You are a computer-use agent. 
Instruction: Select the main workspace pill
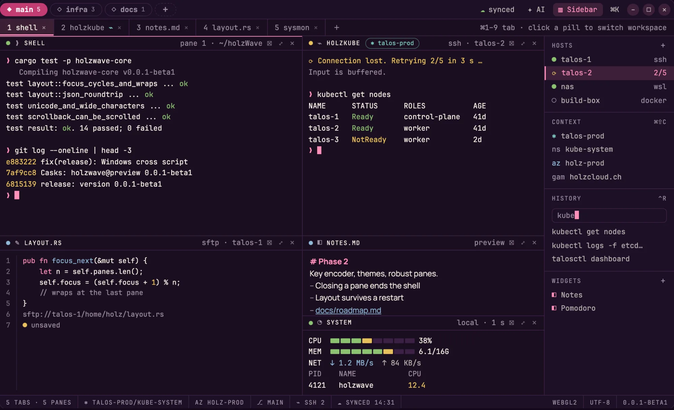pyautogui.click(x=24, y=9)
